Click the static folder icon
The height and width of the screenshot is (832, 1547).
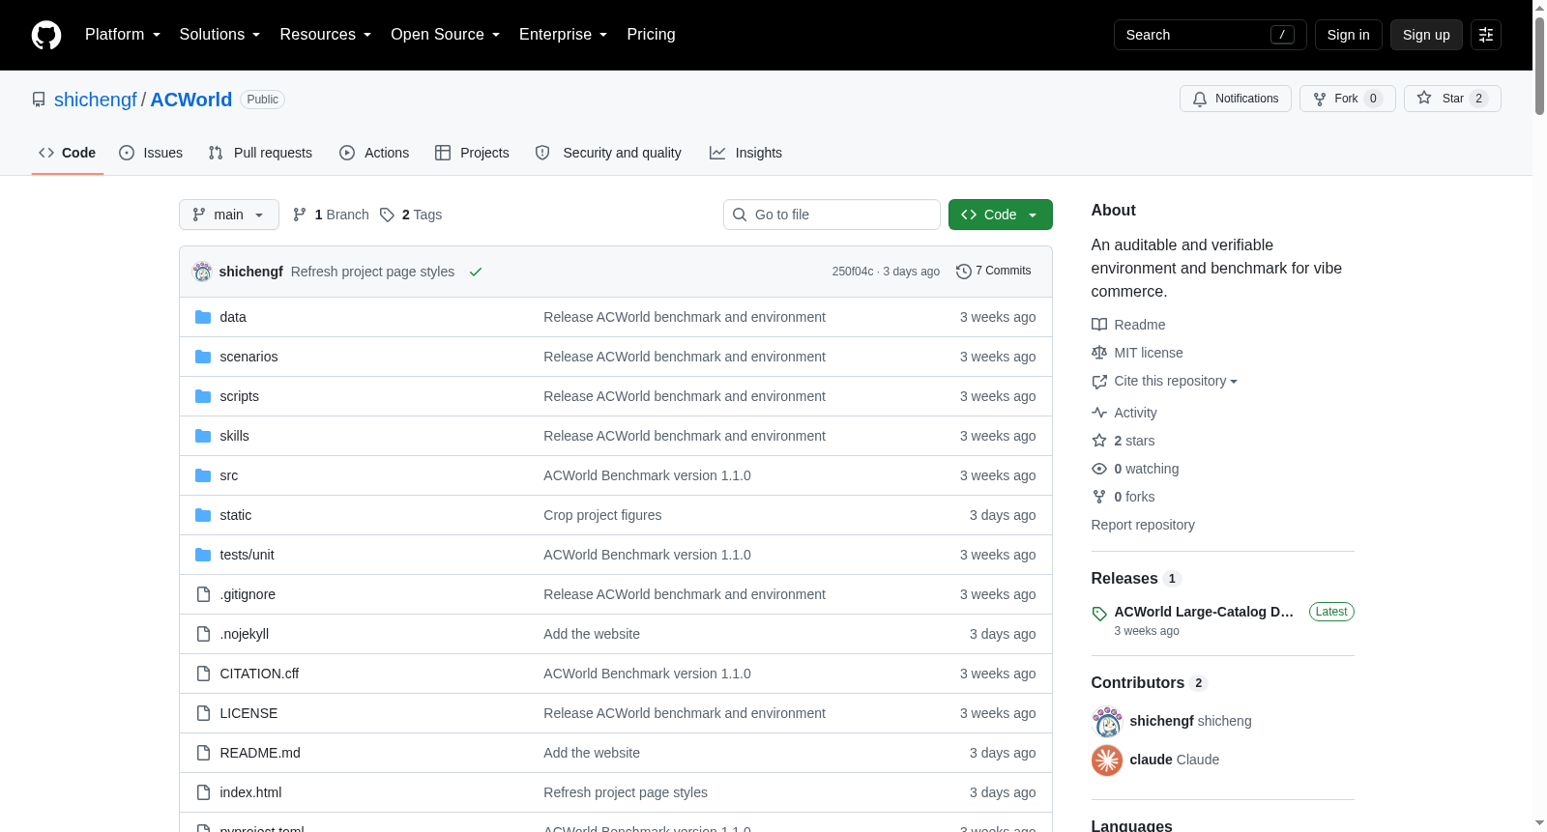[x=203, y=515]
